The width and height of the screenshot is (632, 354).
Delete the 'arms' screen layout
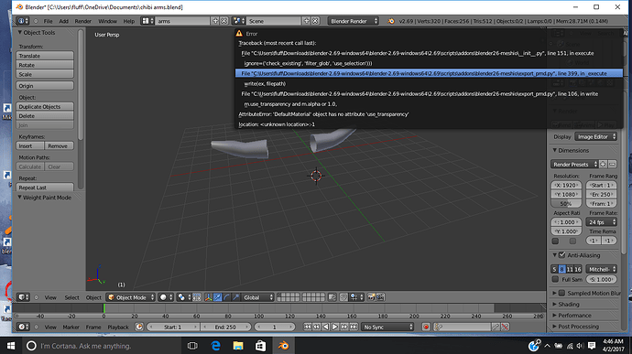pos(224,21)
